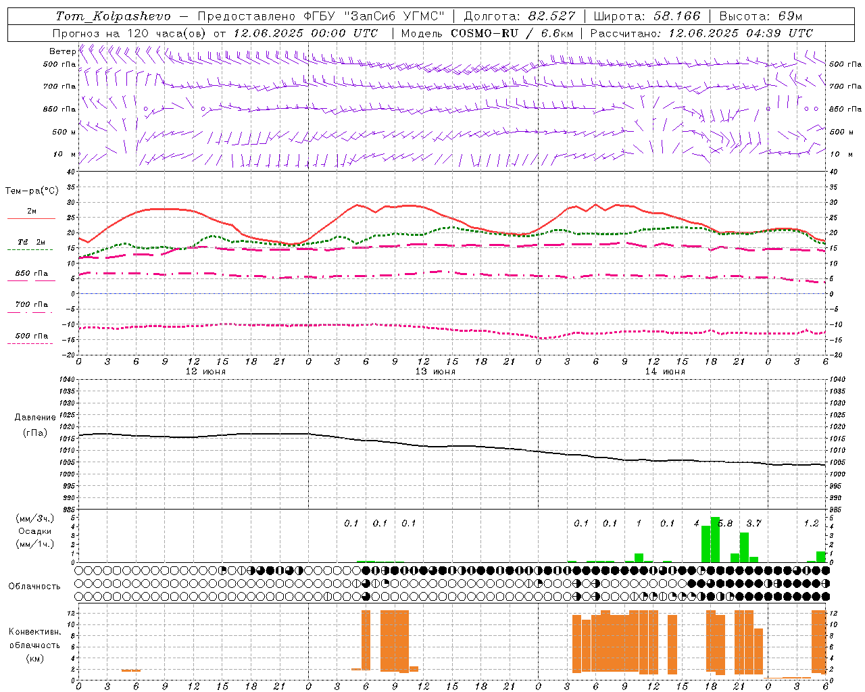The image size is (865, 692).
Task: Click the 14 июня date label
Action: pos(665,372)
